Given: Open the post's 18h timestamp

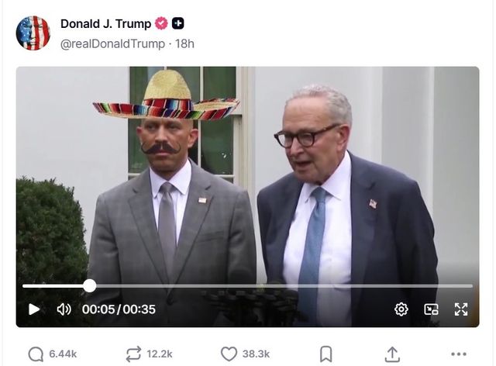Looking at the screenshot, I should [184, 43].
